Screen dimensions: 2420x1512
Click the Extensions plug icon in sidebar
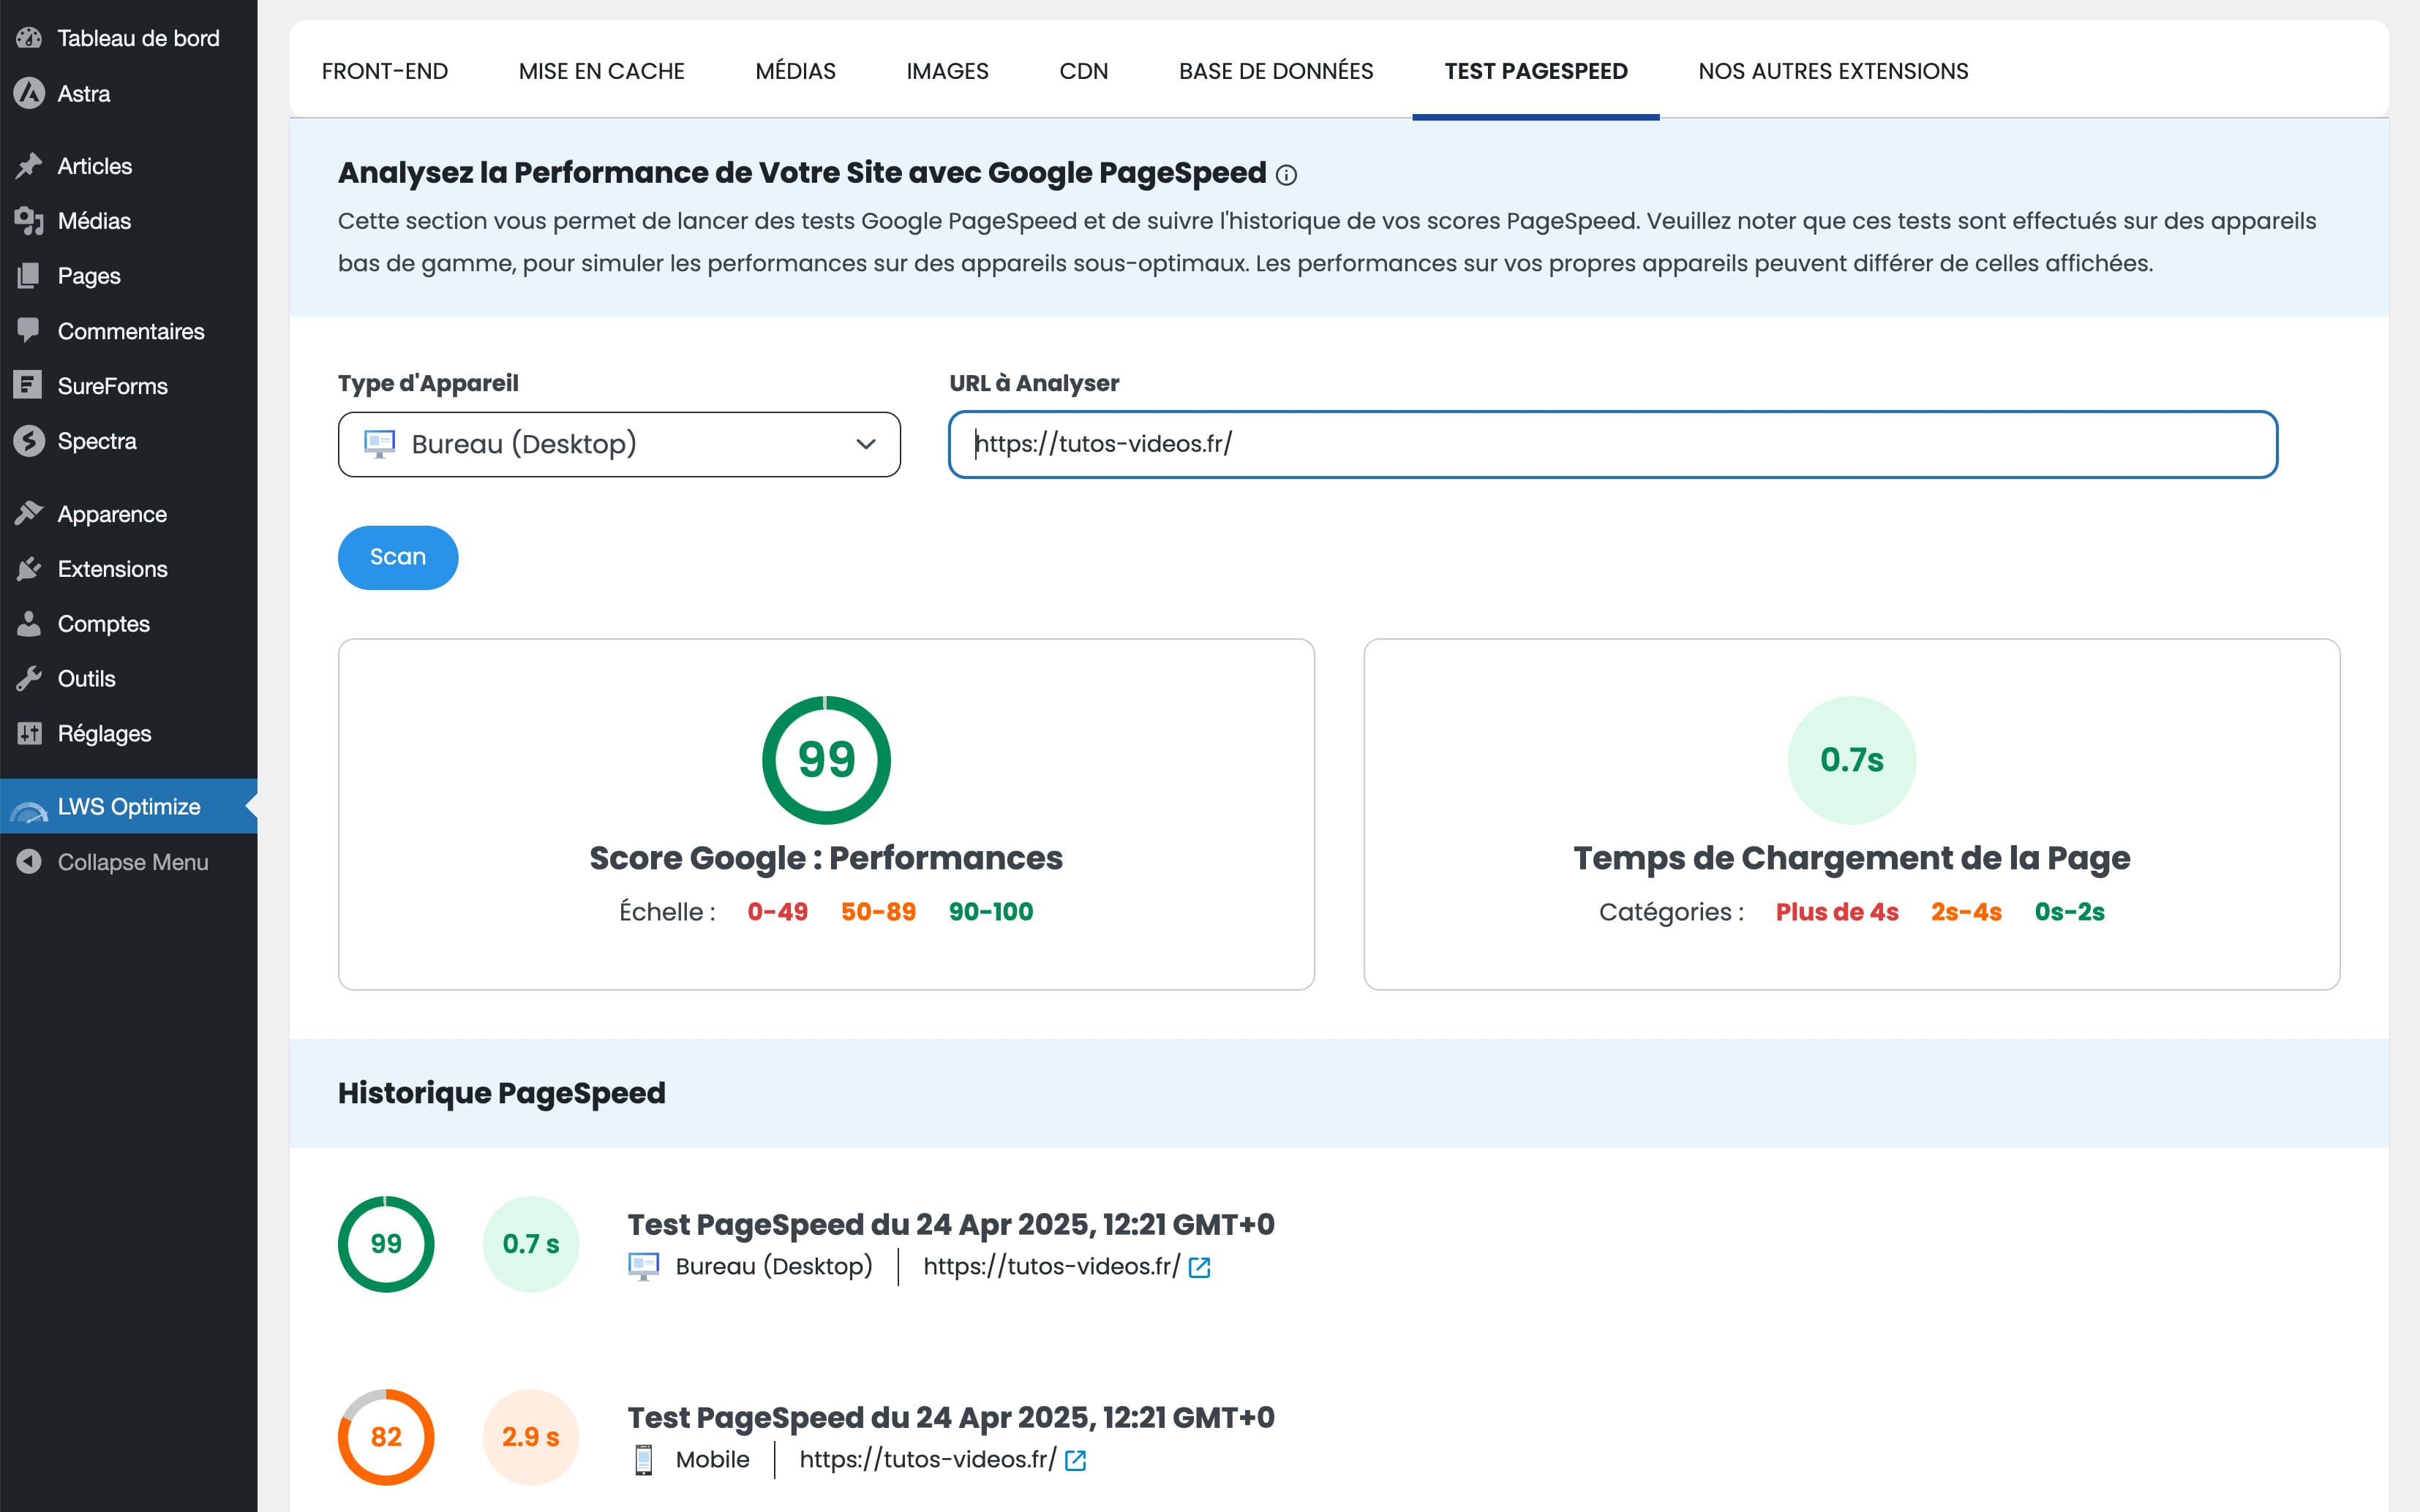29,569
